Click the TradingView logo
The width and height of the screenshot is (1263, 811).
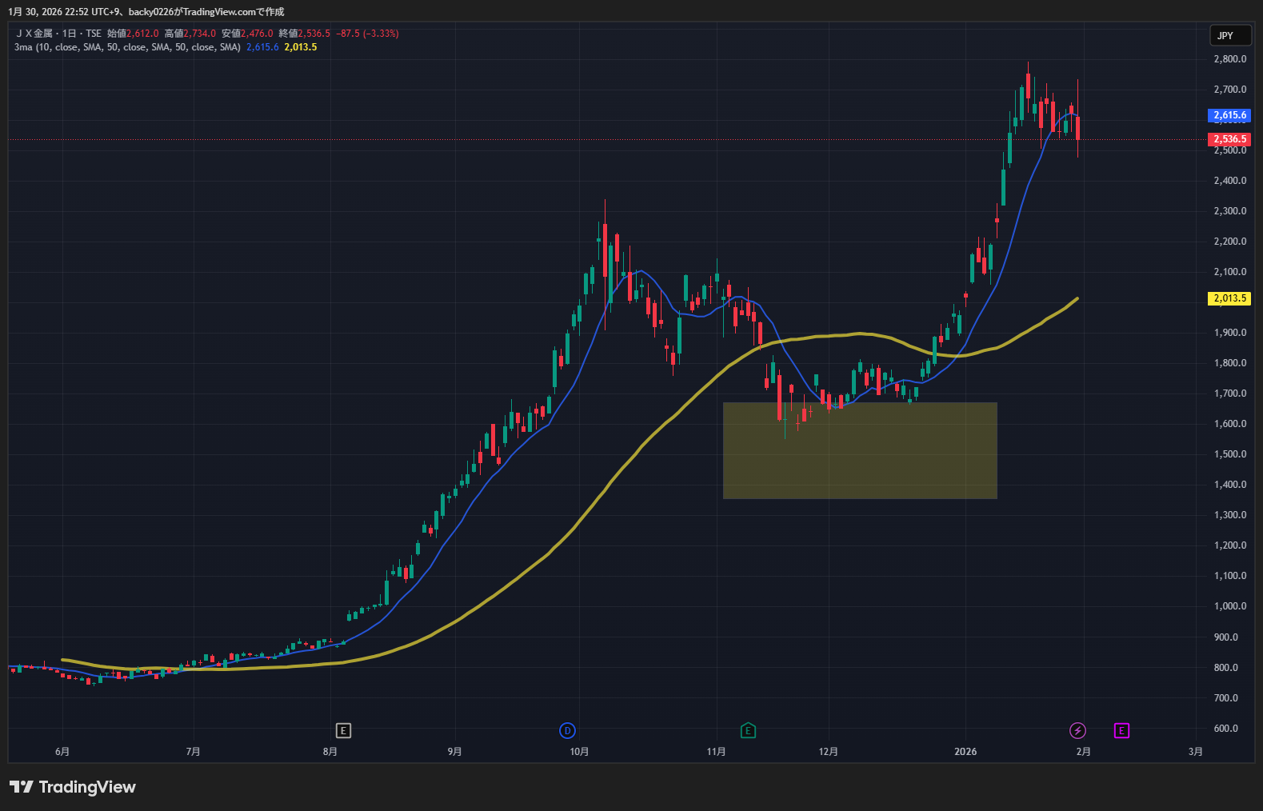pos(73,787)
